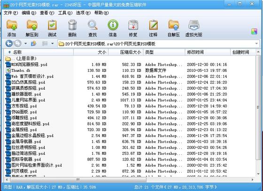Click the horizontal scrollbar thumb
The height and width of the screenshot is (191, 263).
[78, 180]
